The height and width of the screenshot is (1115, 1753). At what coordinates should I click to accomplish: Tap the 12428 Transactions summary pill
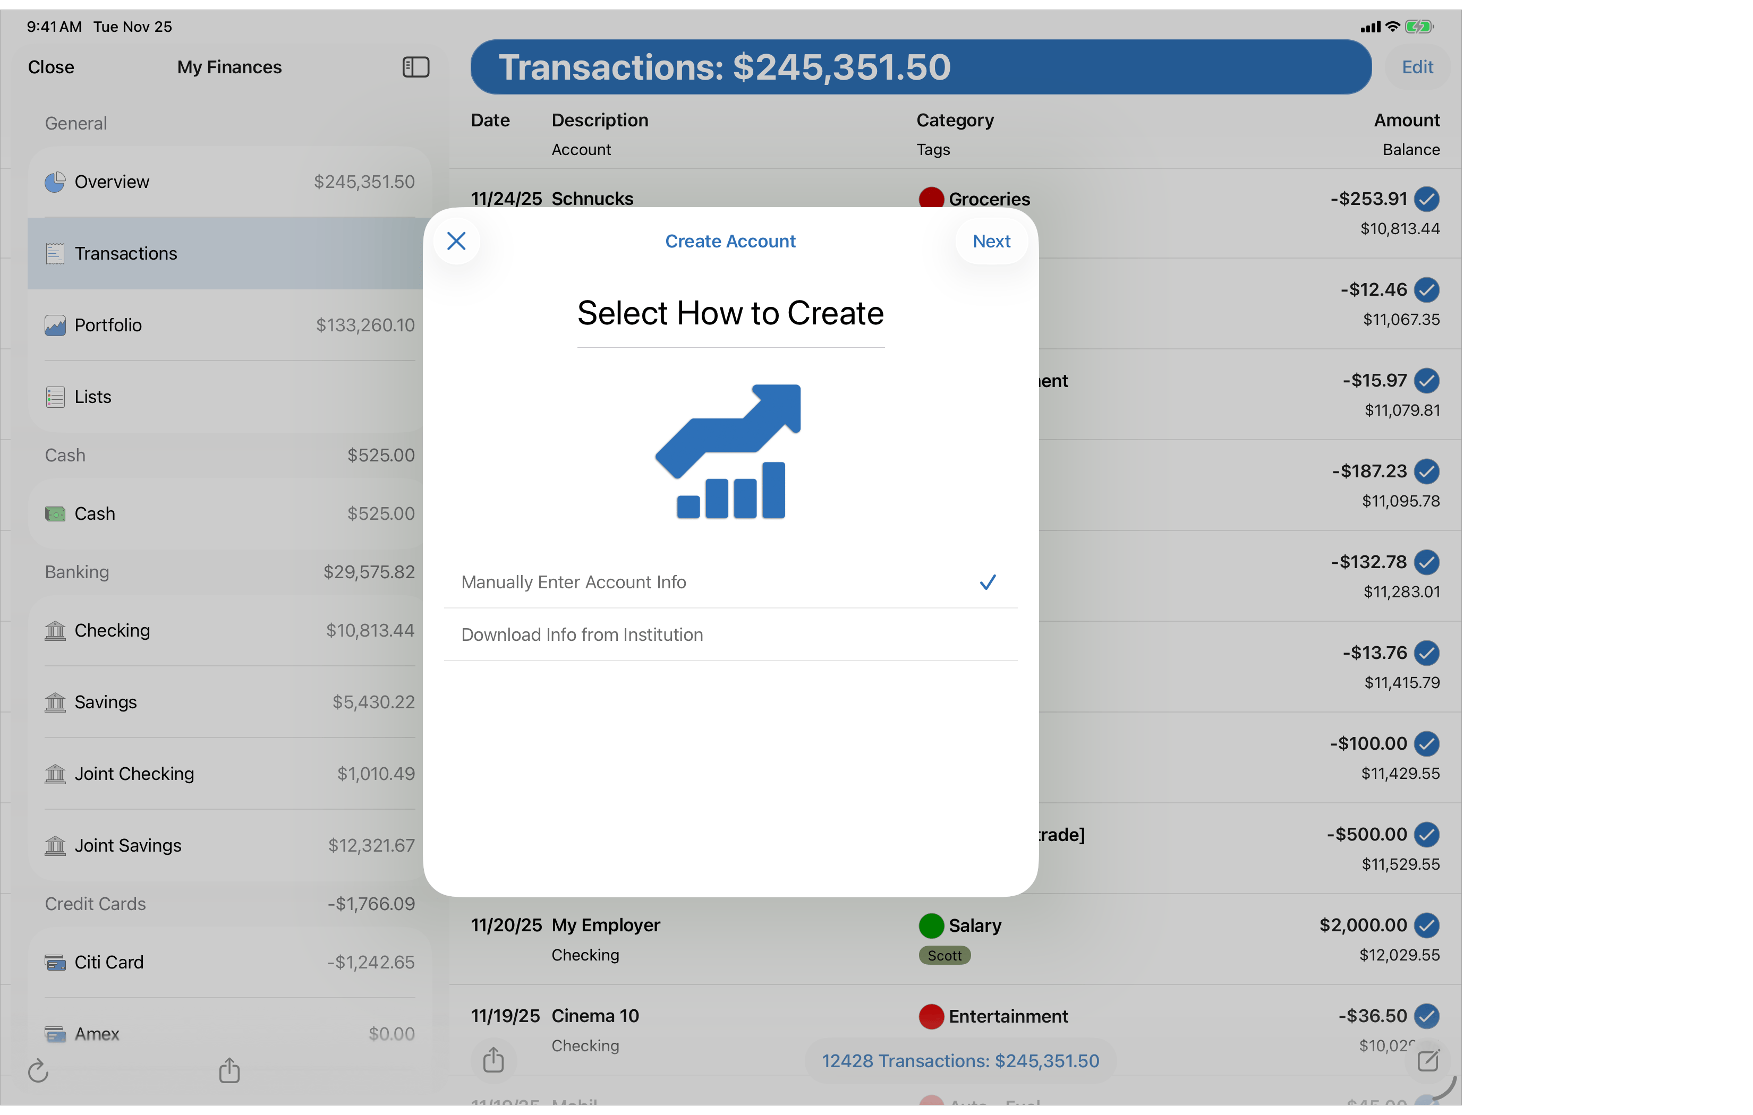pyautogui.click(x=960, y=1060)
